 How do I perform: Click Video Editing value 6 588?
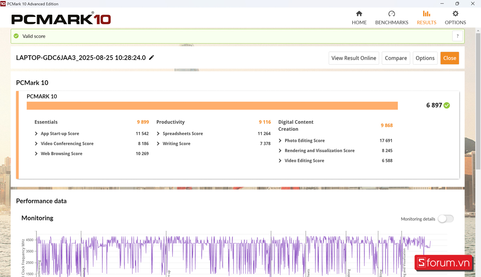point(387,161)
